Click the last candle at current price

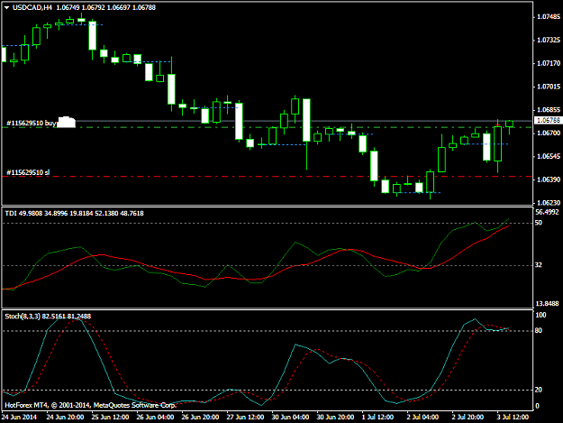pyautogui.click(x=509, y=124)
